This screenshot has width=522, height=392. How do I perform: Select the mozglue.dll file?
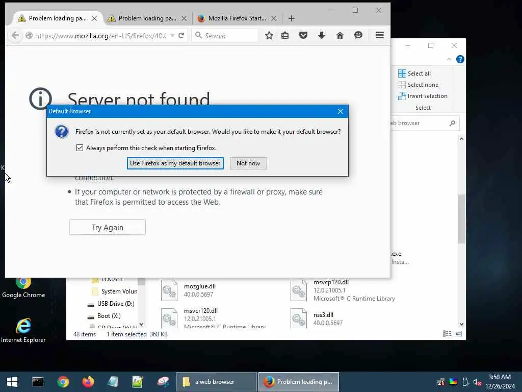(x=188, y=290)
